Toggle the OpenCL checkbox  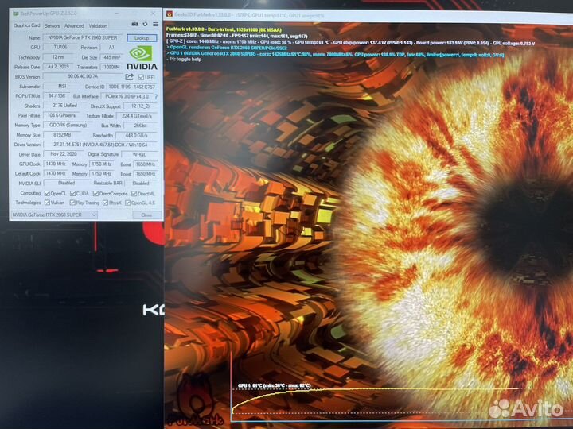pos(47,193)
